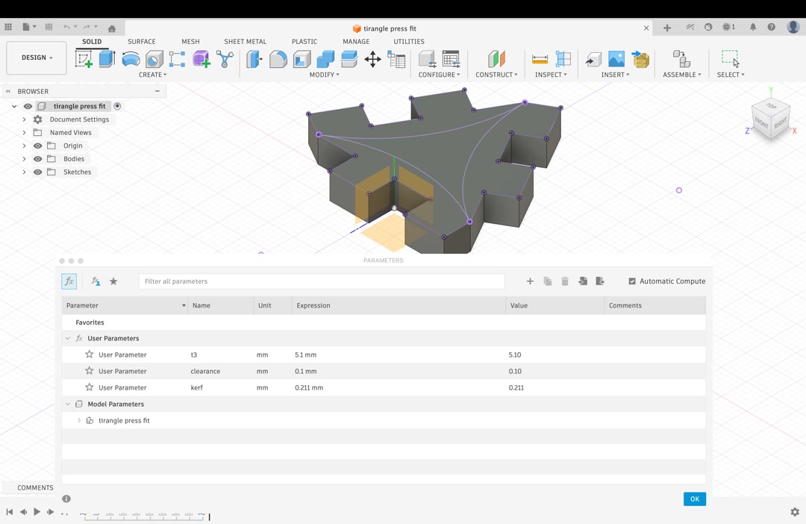Show all parameters filter button
The height and width of the screenshot is (524, 806).
pyautogui.click(x=69, y=281)
